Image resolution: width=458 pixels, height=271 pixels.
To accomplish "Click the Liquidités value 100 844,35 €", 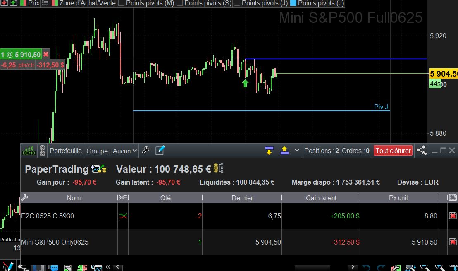I will (255, 182).
